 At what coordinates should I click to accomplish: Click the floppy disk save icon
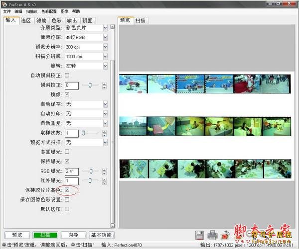pos(199,235)
